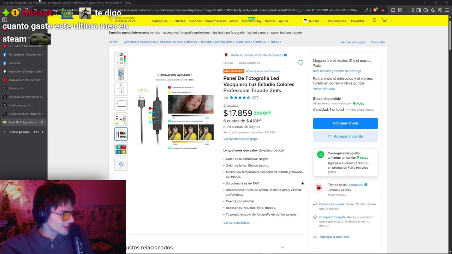Select the tripod drawing thumbnail
Screen dimensions: 452x254
[x=121, y=89]
